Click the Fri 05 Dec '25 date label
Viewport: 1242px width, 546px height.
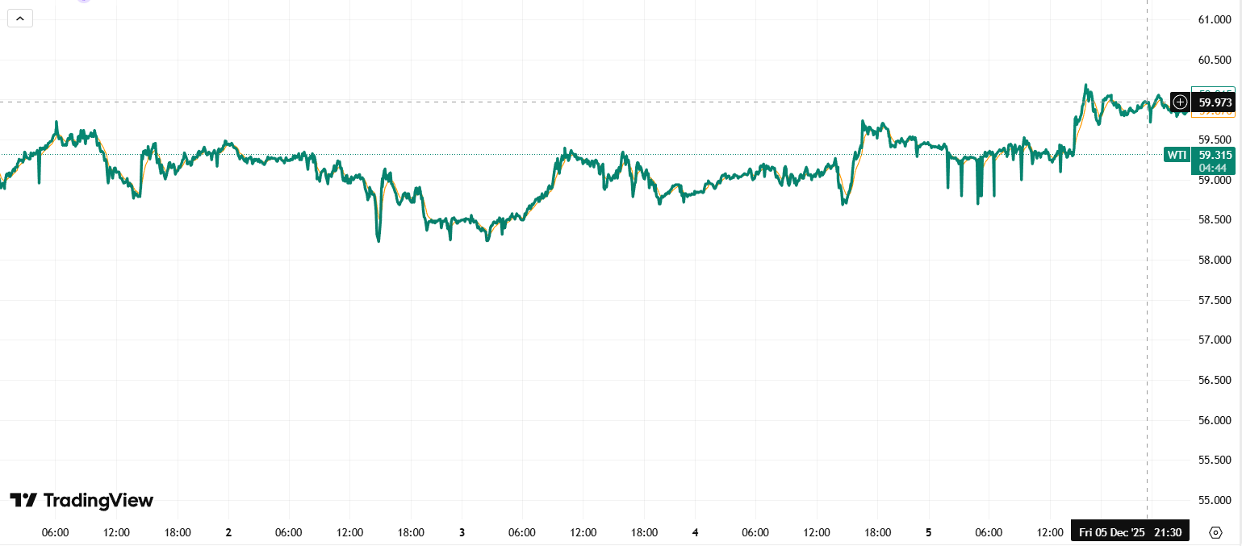pyautogui.click(x=1113, y=532)
